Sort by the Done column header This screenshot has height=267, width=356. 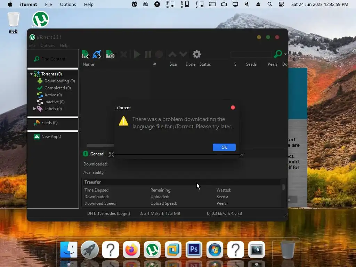[x=191, y=64]
